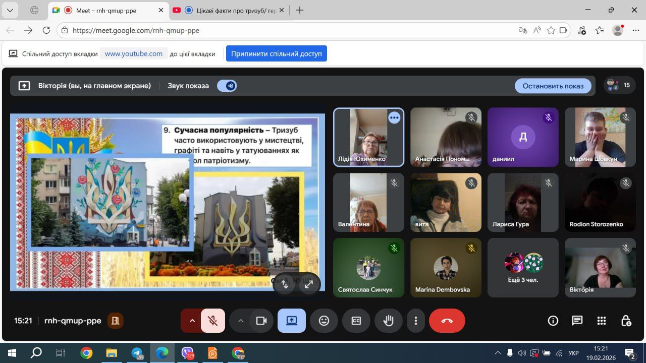Toggle the camera on or off
Viewport: 646px width, 363px height.
click(261, 321)
